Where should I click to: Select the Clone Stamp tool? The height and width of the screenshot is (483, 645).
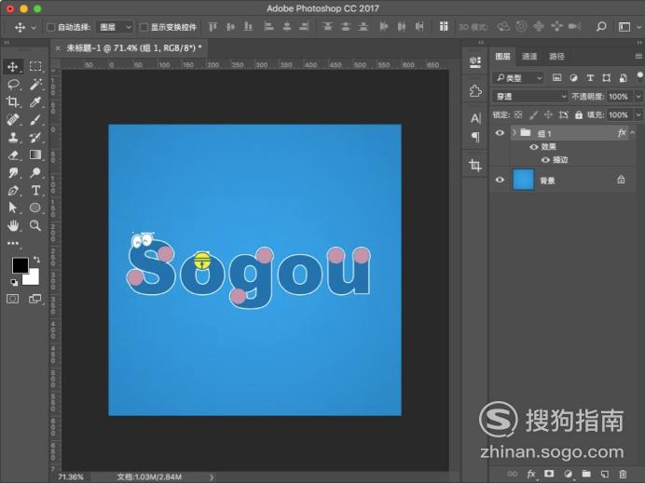[13, 137]
